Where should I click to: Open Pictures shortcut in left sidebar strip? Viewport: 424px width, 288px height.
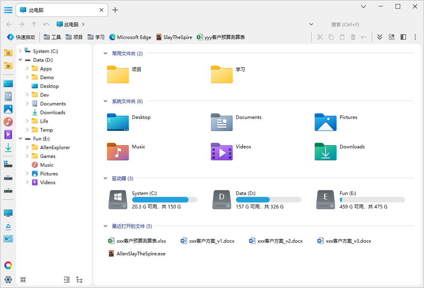(8, 109)
